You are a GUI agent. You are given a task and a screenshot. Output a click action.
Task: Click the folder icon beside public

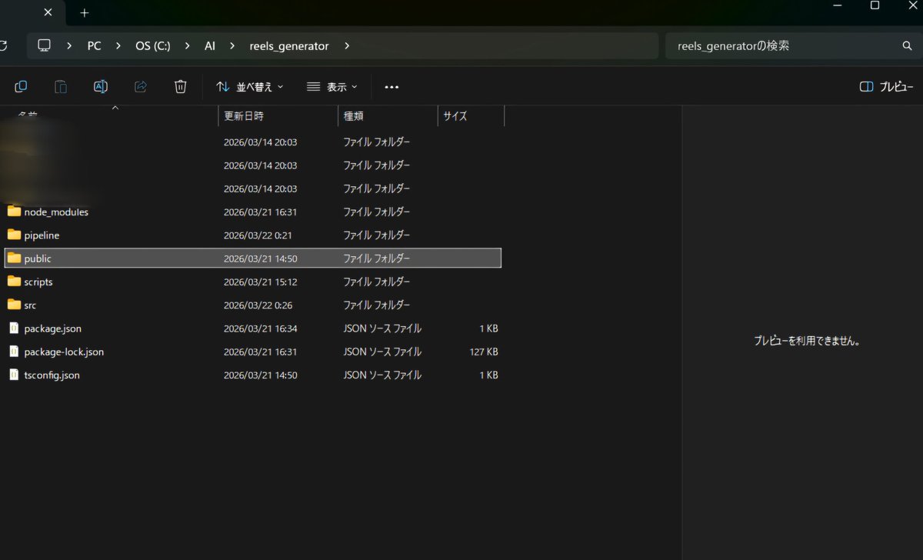[x=14, y=258]
